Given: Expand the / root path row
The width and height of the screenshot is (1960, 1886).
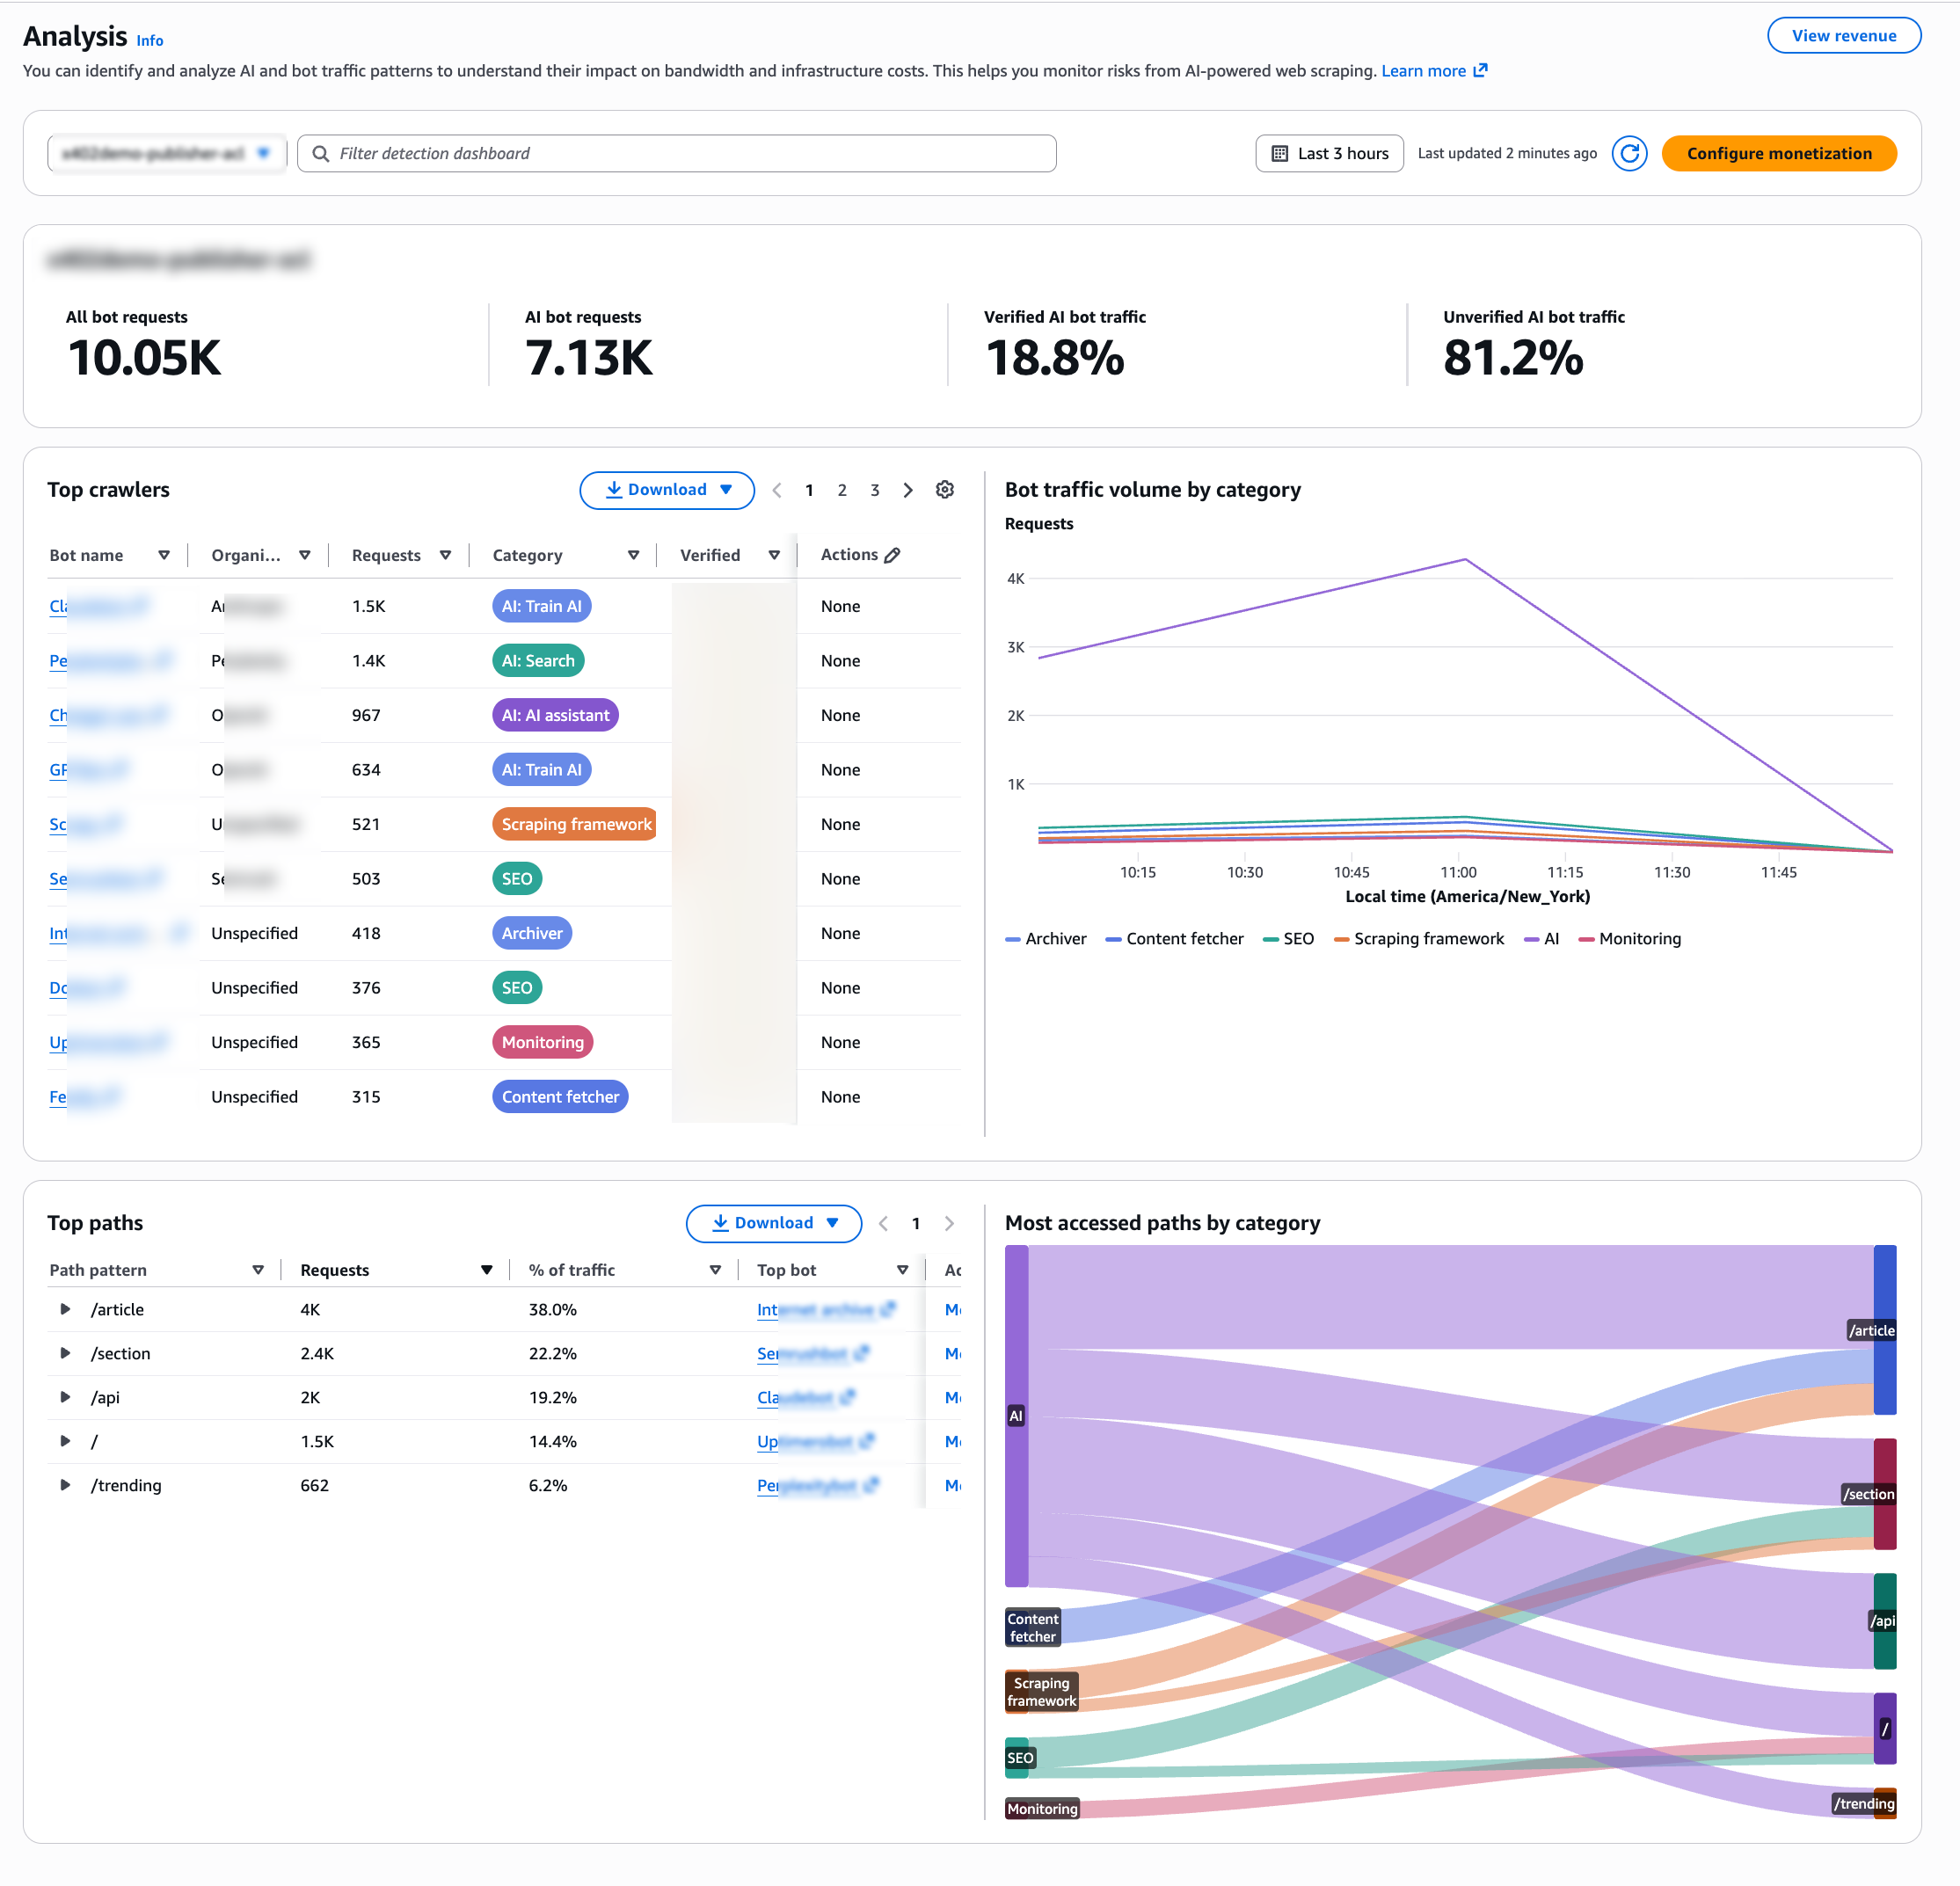Looking at the screenshot, I should [x=65, y=1441].
